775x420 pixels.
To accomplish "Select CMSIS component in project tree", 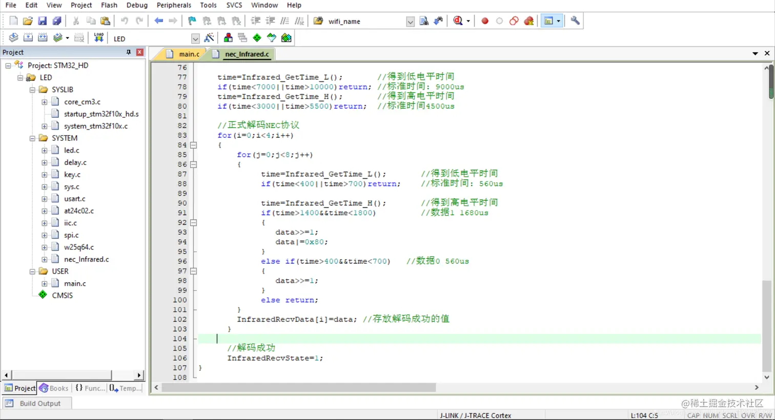I will coord(62,296).
